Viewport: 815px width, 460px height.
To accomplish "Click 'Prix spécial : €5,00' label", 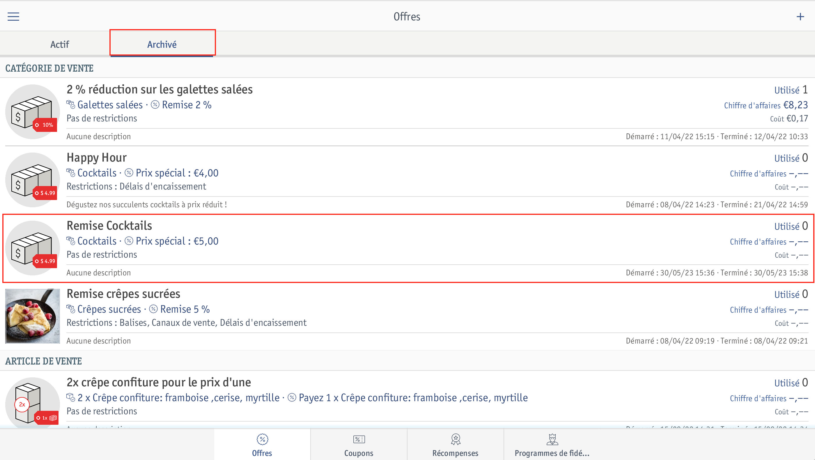I will click(177, 241).
